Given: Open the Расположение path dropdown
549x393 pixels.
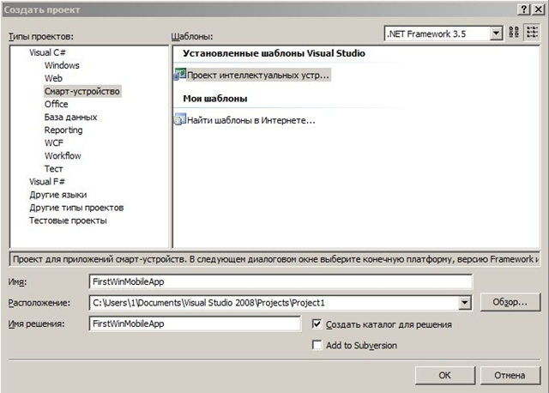Looking at the screenshot, I should [x=465, y=303].
